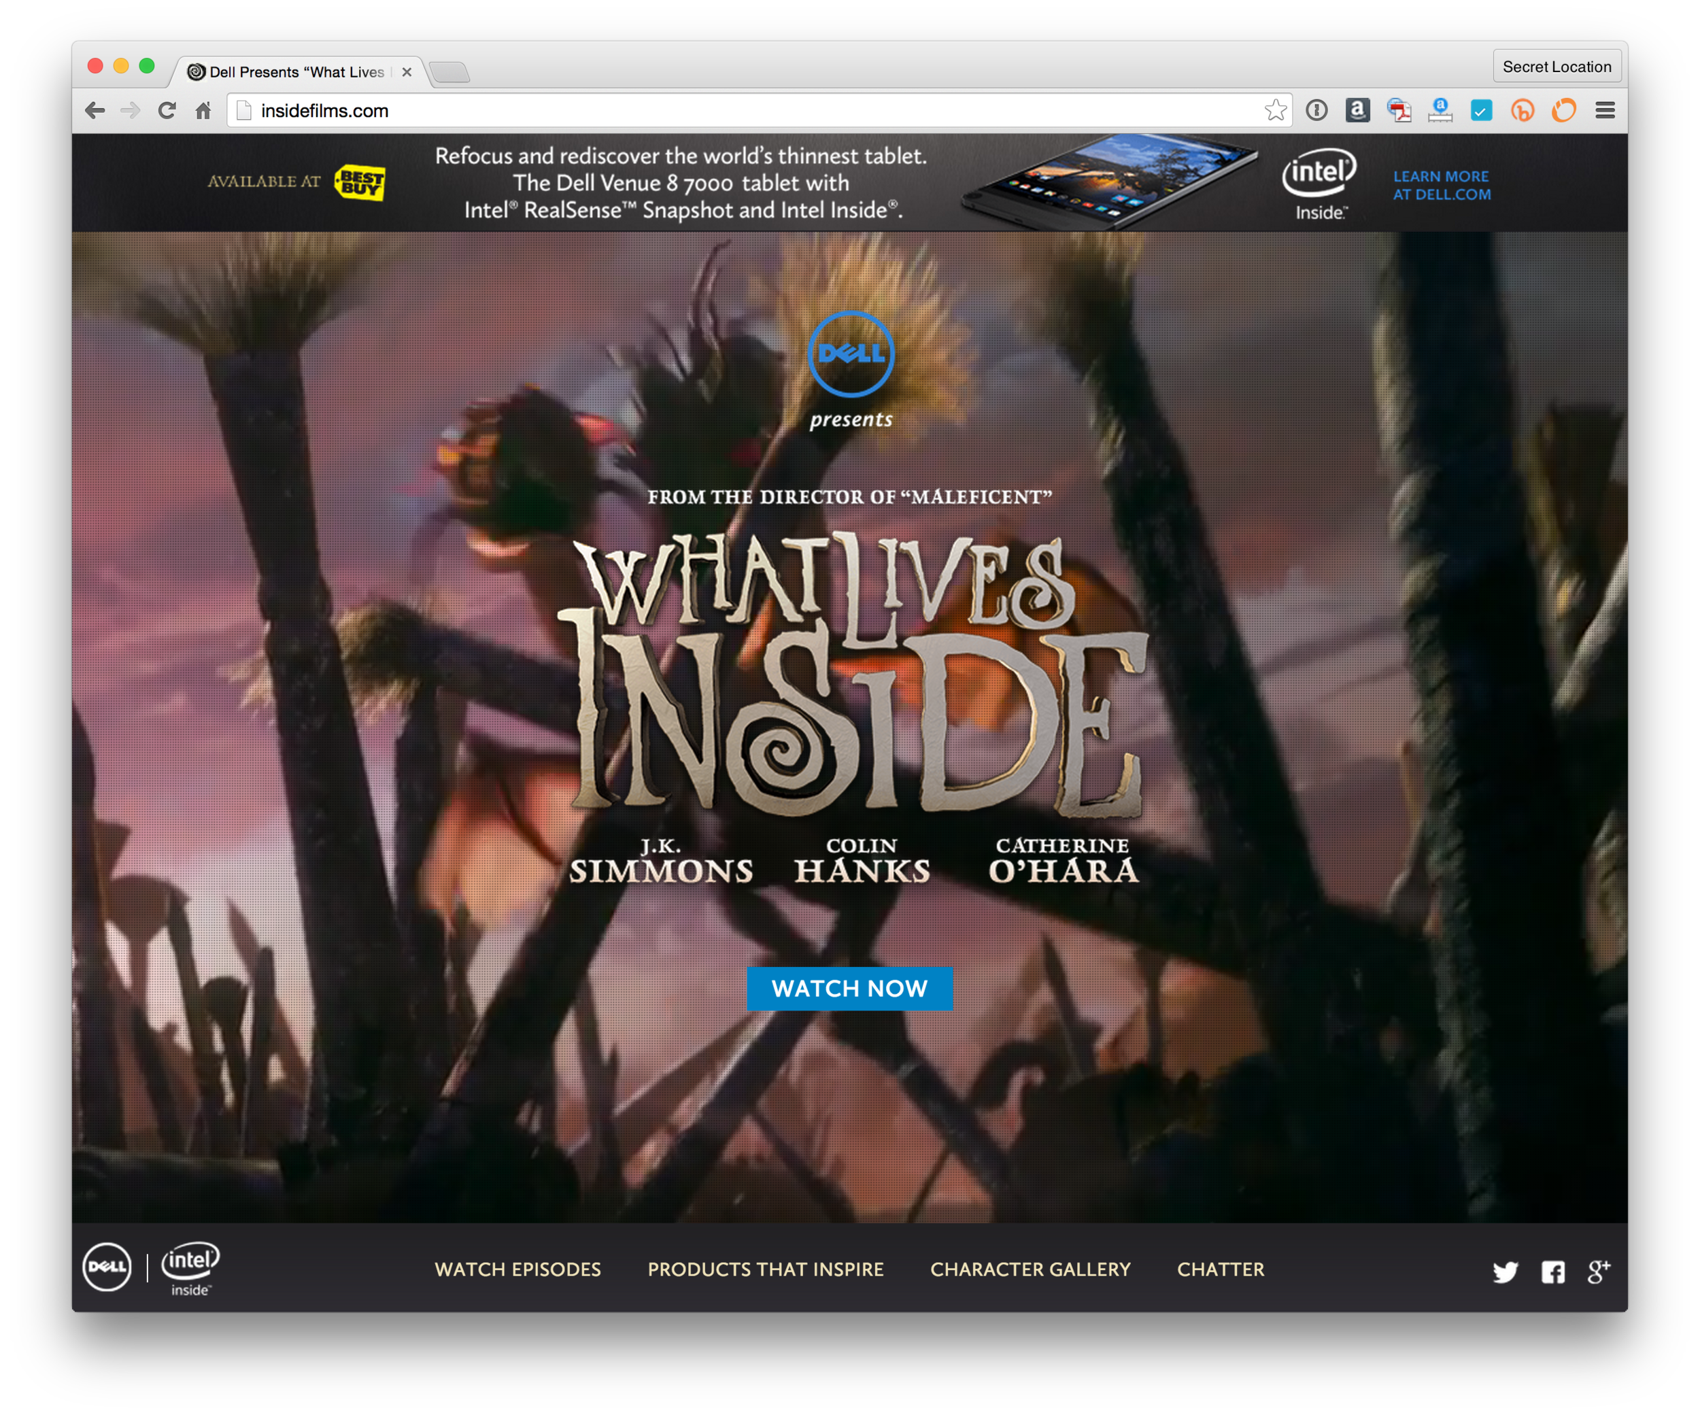1700x1415 pixels.
Task: Click the extension icon after the PDF icon
Action: tap(1440, 110)
